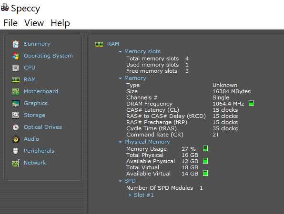284x214 pixels.
Task: Click the Unknown memory type value
Action: coord(225,85)
